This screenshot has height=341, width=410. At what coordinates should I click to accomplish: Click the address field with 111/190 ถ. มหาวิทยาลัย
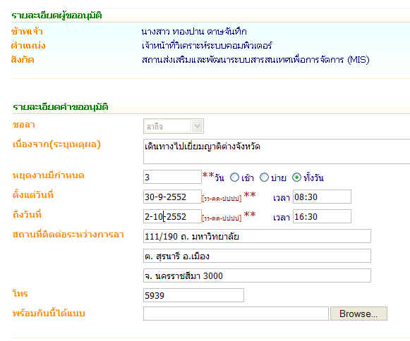click(257, 236)
